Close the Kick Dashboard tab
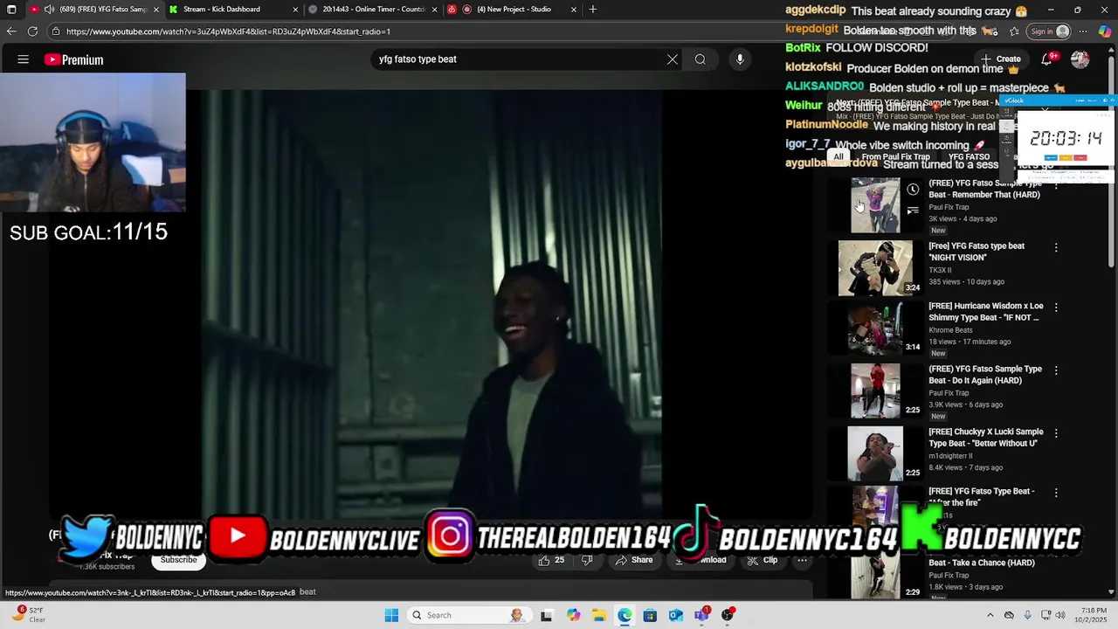 point(295,10)
